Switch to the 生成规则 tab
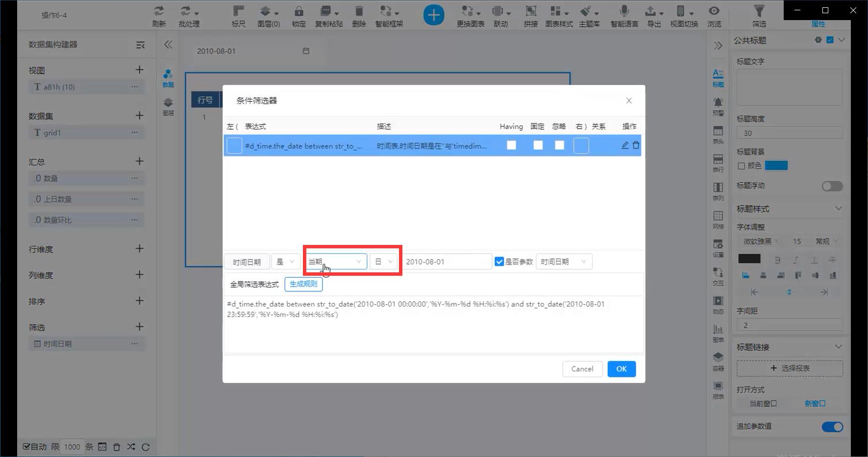The height and width of the screenshot is (457, 868). click(x=303, y=284)
